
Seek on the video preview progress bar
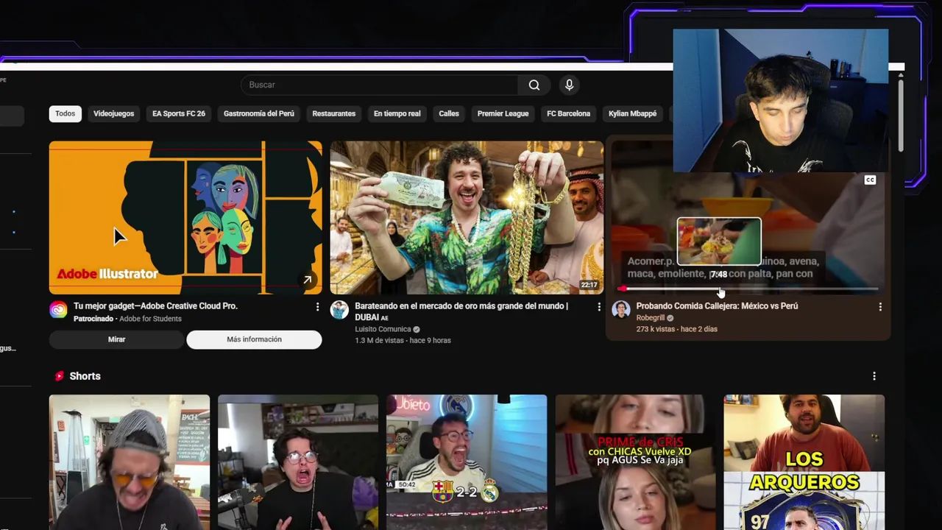pyautogui.click(x=748, y=289)
